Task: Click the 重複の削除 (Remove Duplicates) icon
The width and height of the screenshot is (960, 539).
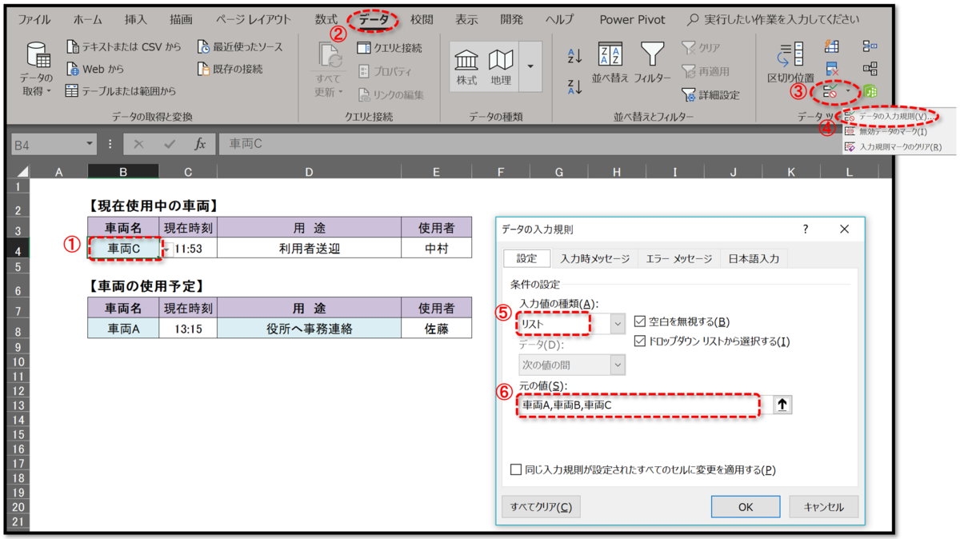Action: coord(832,67)
